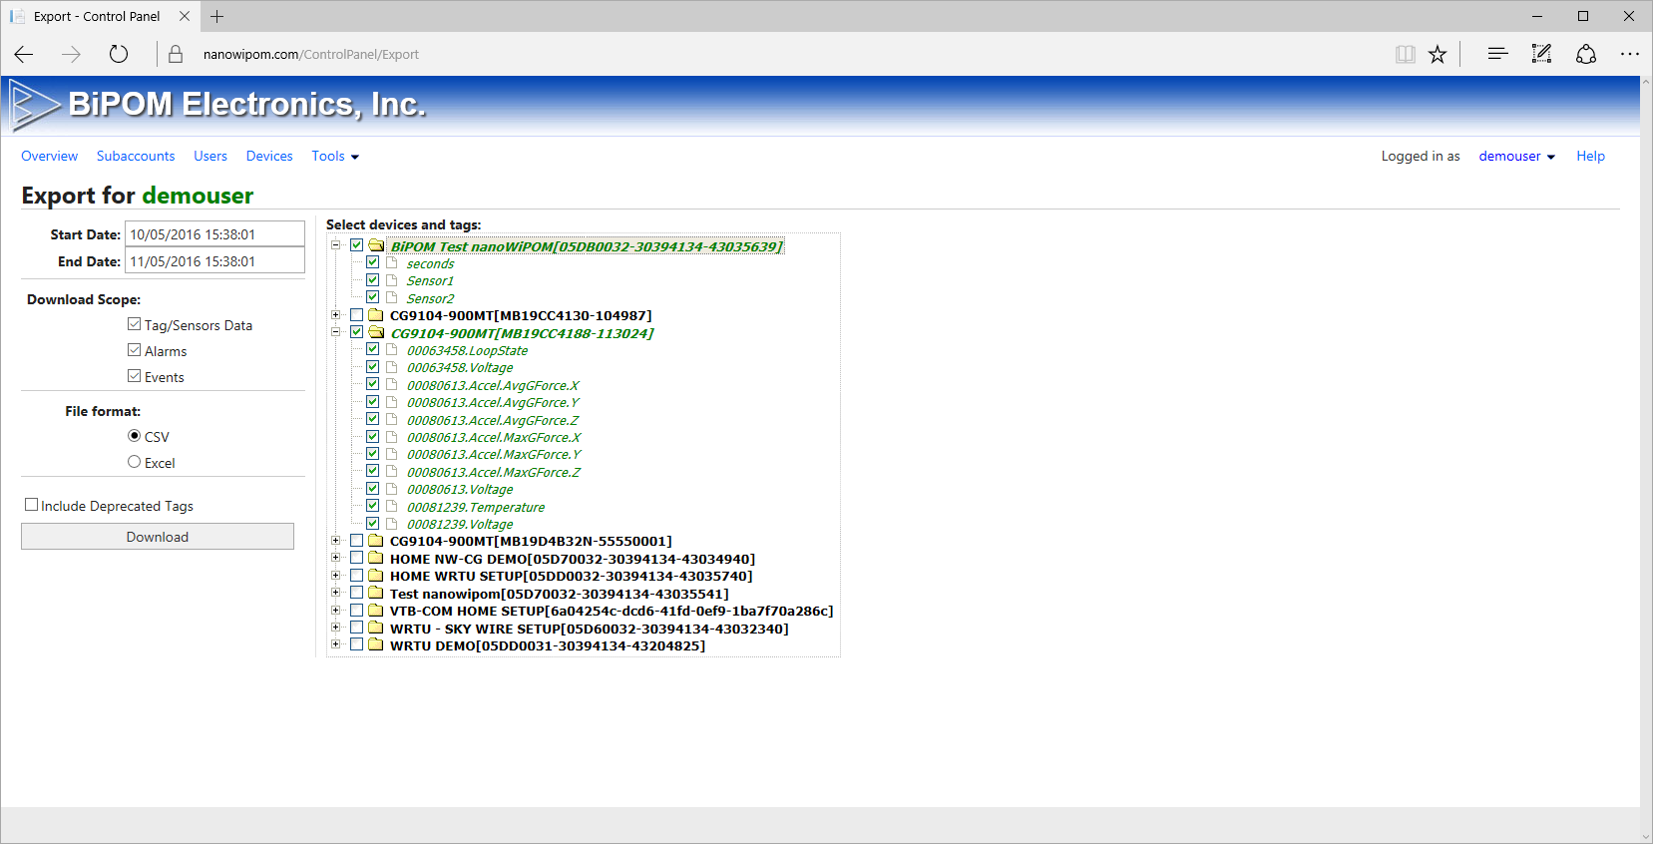The image size is (1653, 844).
Task: Uncheck the seconds tag checkbox
Action: pyautogui.click(x=372, y=262)
